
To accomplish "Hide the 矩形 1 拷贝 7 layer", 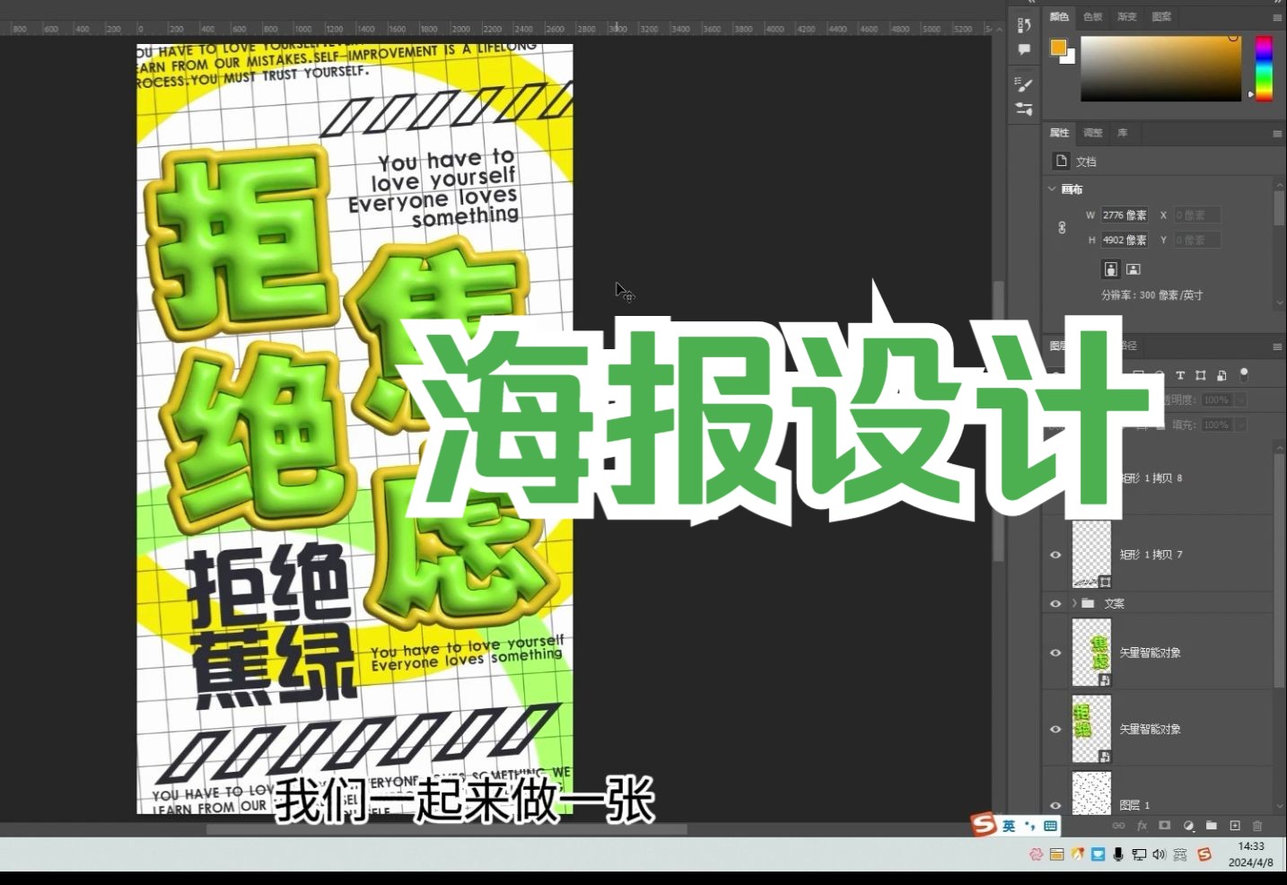I will pos(1055,555).
